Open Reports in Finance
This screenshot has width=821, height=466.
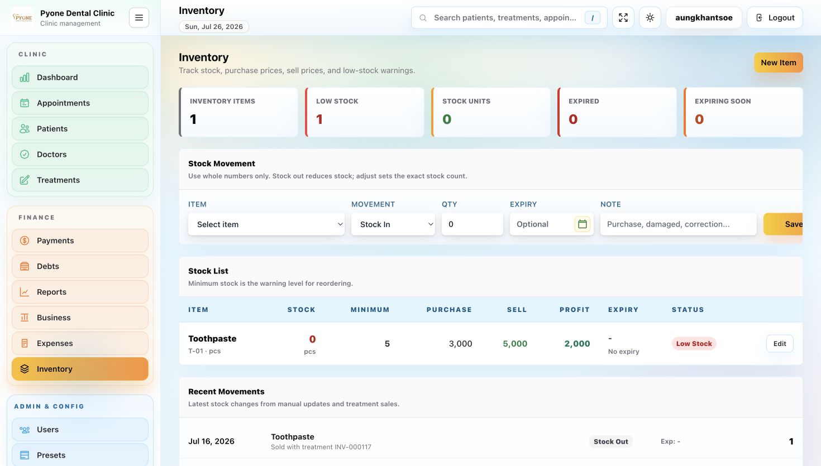coord(80,292)
